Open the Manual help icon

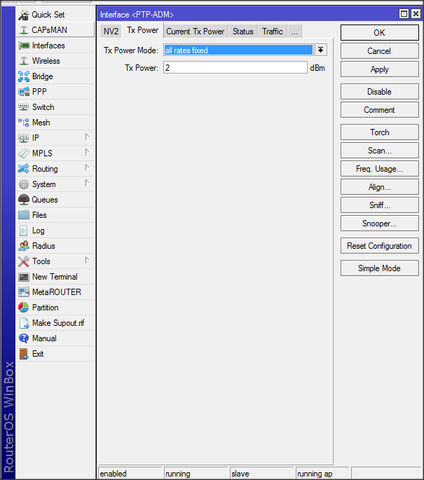click(24, 338)
